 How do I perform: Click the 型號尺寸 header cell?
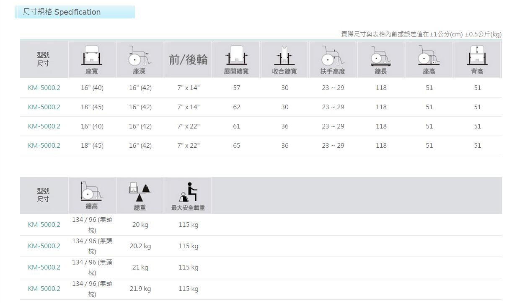pos(44,59)
